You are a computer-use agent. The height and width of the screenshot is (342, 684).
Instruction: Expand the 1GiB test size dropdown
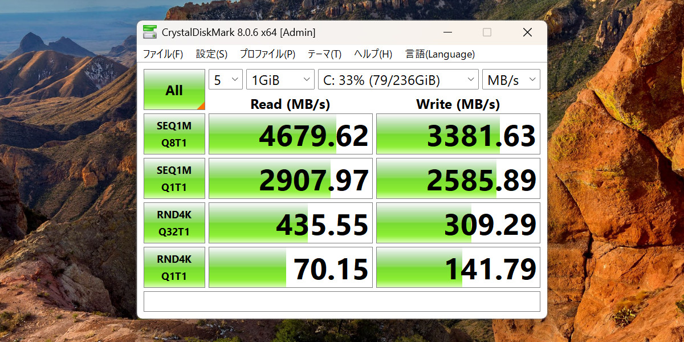280,80
